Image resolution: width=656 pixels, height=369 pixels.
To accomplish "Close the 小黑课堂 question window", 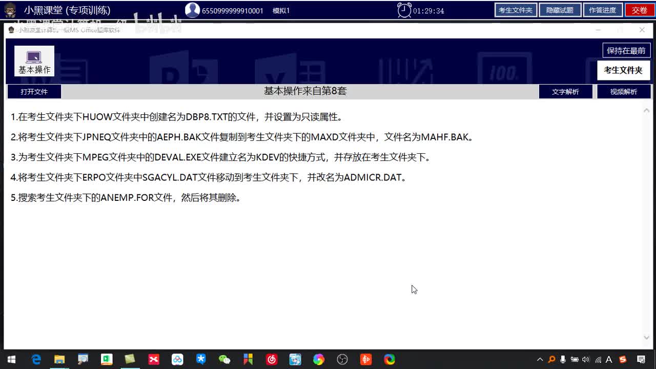I will point(642,30).
